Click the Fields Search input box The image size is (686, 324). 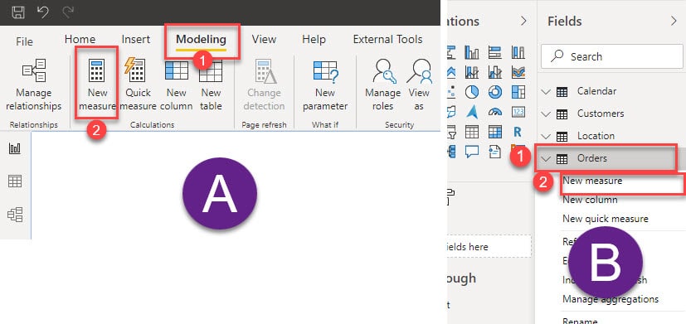611,56
